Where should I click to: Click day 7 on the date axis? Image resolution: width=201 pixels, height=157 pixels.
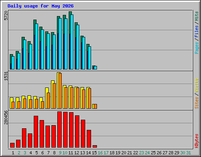pos(48,153)
